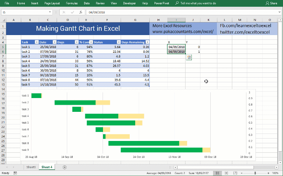
Task: Expand the formula bar chevron
Action: [280, 12]
